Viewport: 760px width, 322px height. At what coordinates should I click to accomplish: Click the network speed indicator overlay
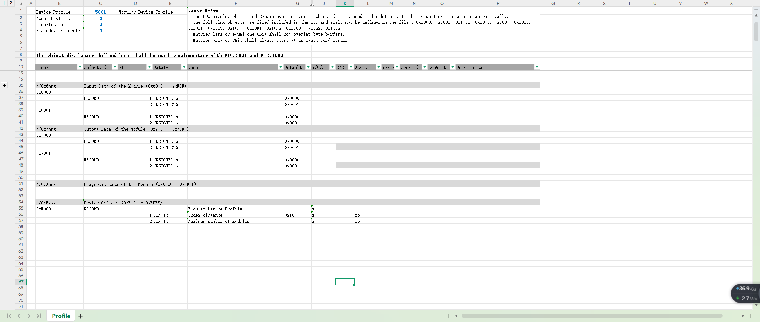pos(746,293)
